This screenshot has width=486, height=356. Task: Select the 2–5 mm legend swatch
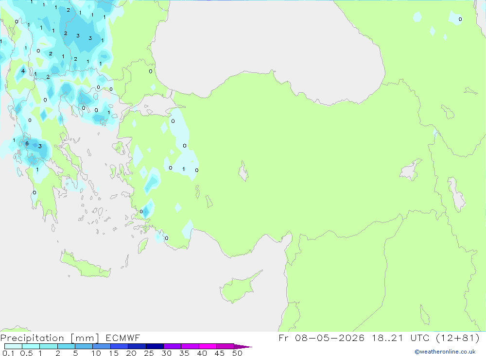click(x=66, y=346)
